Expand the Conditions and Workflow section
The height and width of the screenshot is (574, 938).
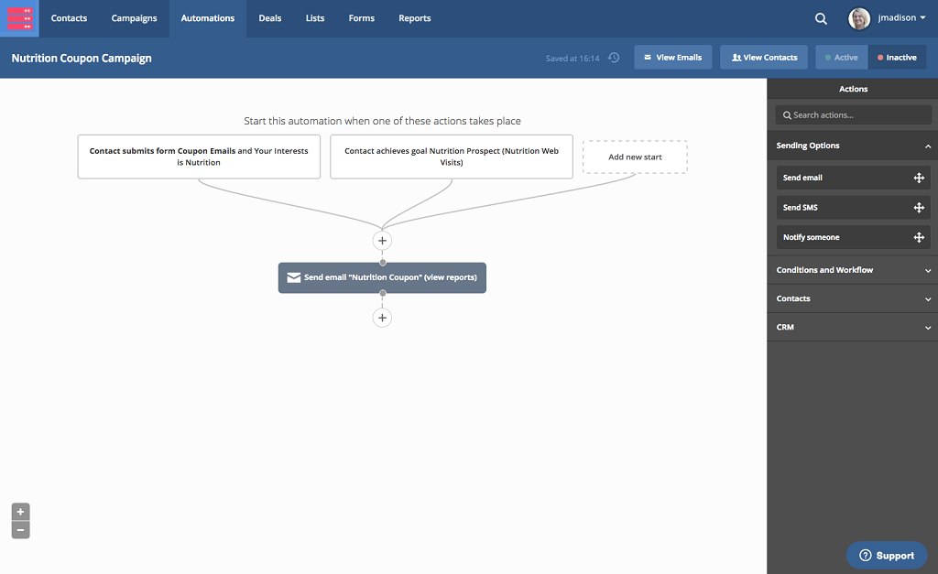[x=927, y=271]
